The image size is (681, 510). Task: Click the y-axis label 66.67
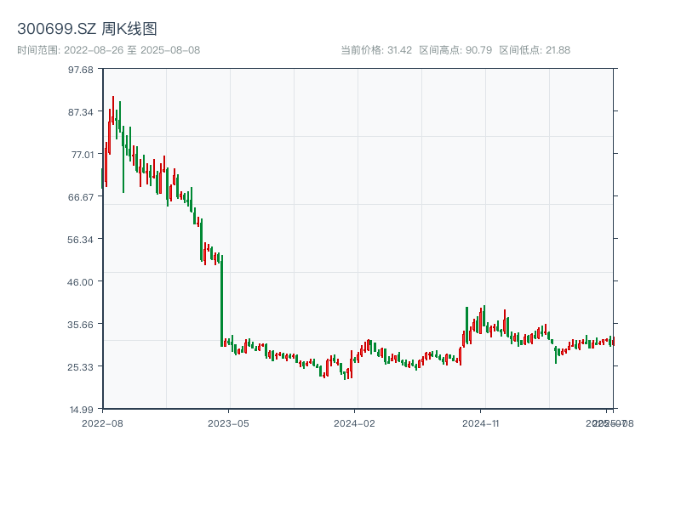tap(81, 197)
